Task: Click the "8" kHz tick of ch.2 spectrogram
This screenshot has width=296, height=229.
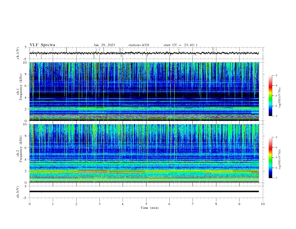Action: coord(27,136)
